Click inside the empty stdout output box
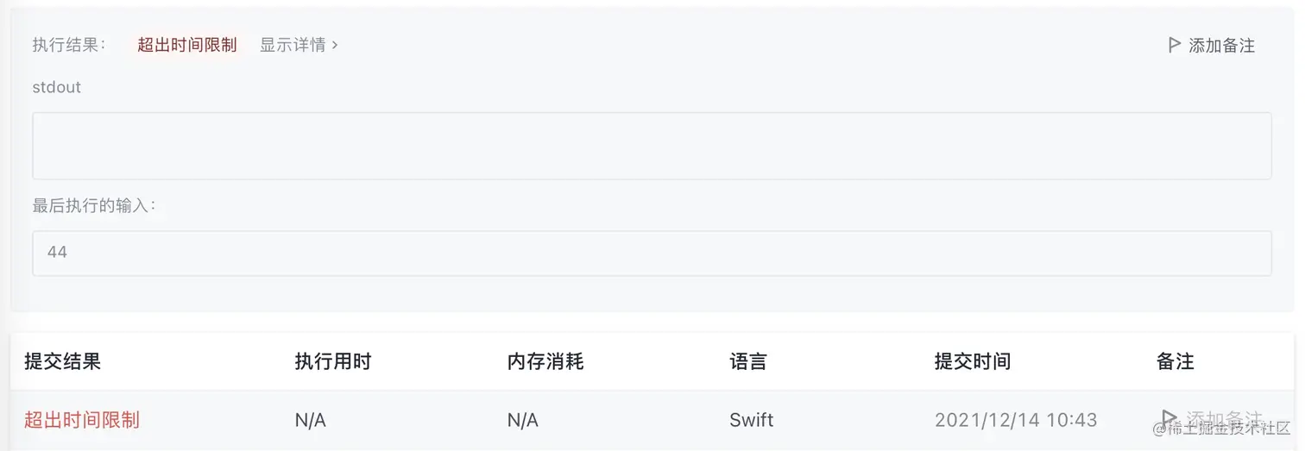This screenshot has height=451, width=1305. pyautogui.click(x=652, y=146)
